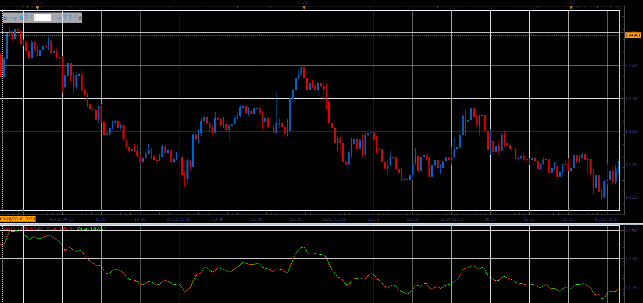Image resolution: width=643 pixels, height=303 pixels.
Task: Click the red Price: 1.90737 readout
Action: pyautogui.click(x=61, y=228)
